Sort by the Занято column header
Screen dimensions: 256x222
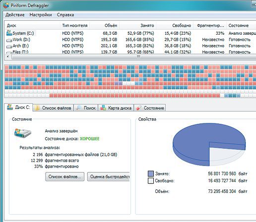click(x=137, y=25)
